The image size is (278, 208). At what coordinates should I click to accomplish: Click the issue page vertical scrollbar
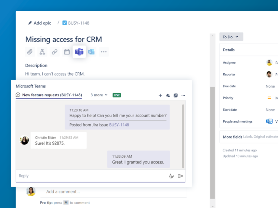coord(212,142)
